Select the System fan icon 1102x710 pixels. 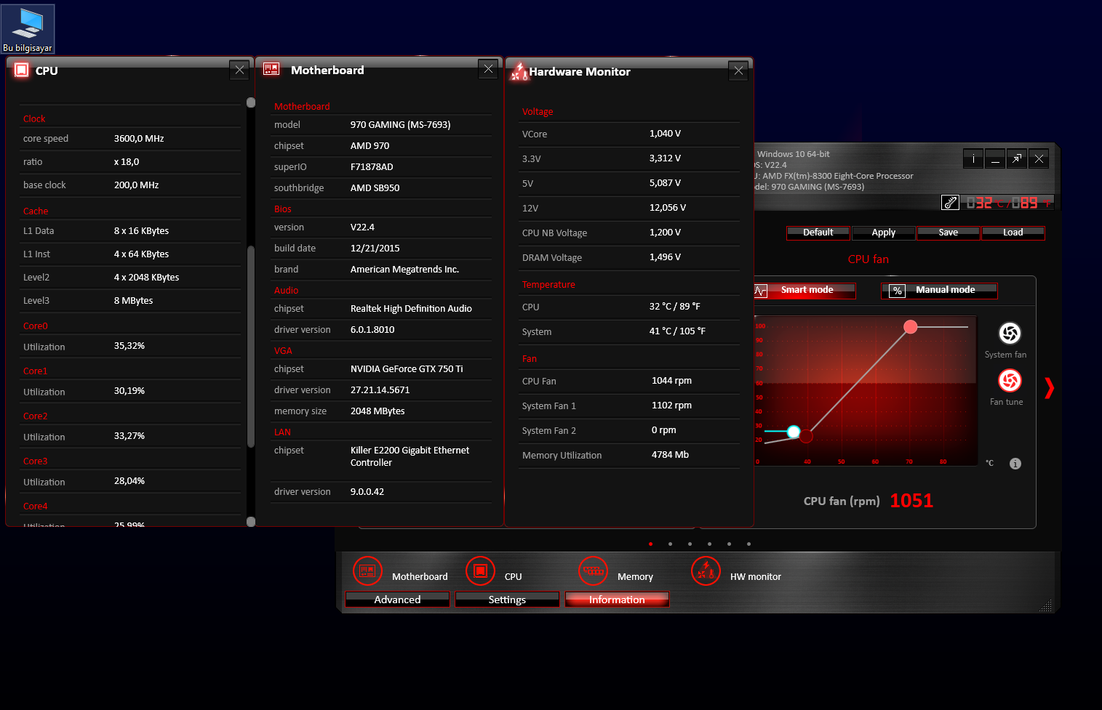[x=1010, y=333]
